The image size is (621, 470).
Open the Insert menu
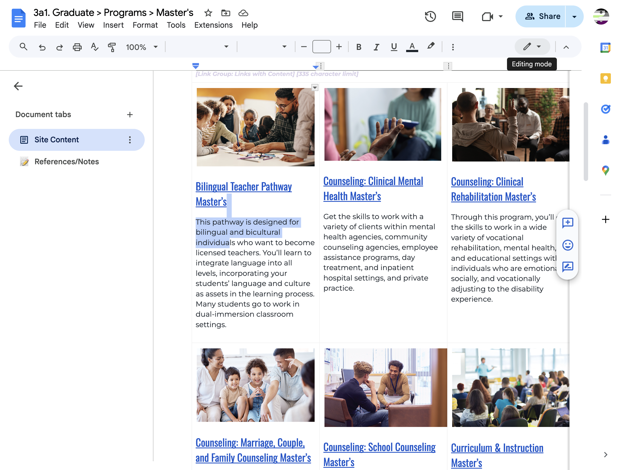[113, 25]
